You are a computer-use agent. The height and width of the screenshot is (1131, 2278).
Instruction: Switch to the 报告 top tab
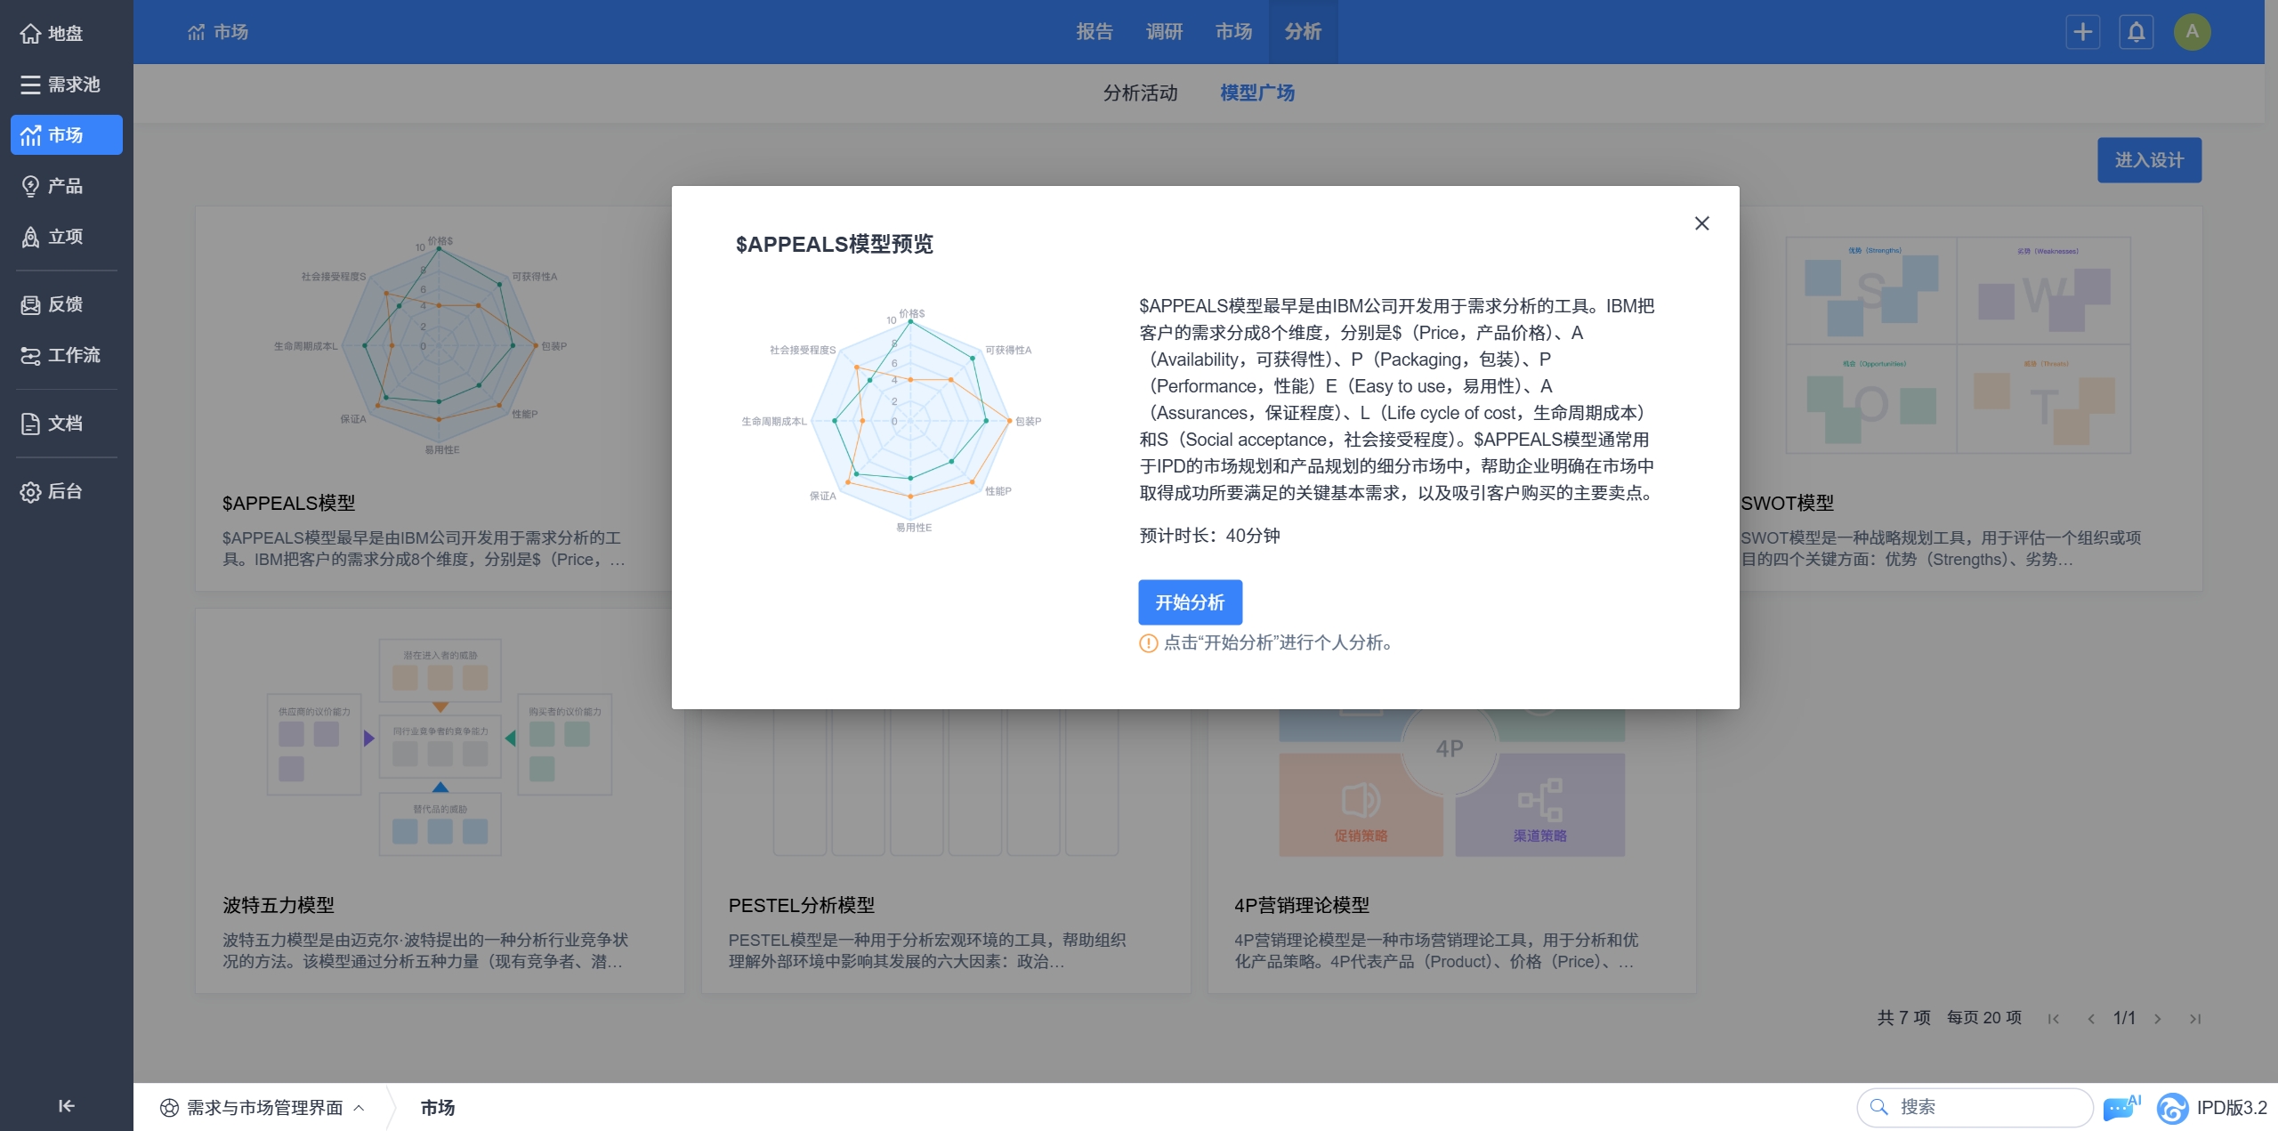tap(1095, 32)
